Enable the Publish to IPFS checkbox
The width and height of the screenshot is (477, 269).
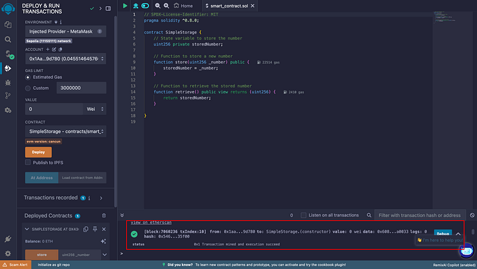(28, 162)
